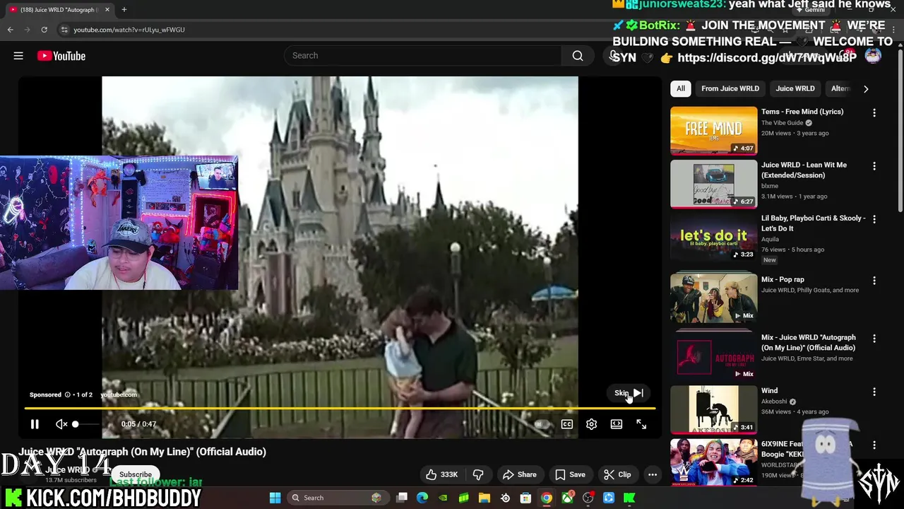Click the Akeboshi channel name

(x=774, y=402)
